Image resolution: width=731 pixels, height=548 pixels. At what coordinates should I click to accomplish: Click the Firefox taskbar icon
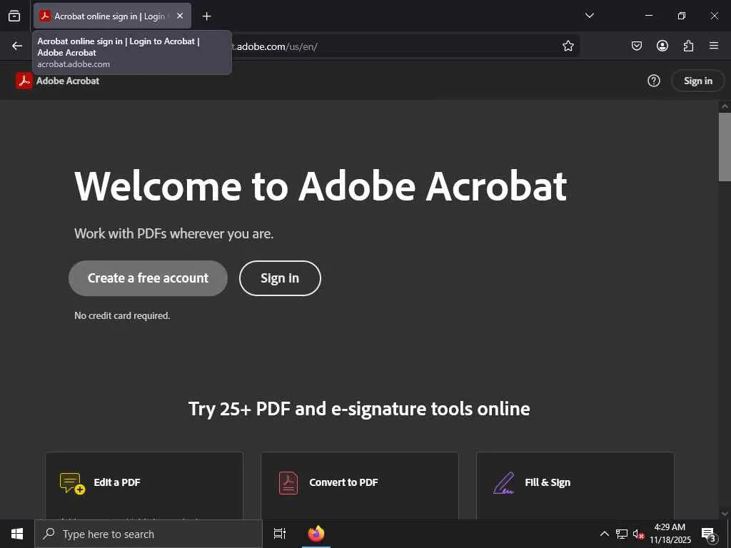coord(316,534)
